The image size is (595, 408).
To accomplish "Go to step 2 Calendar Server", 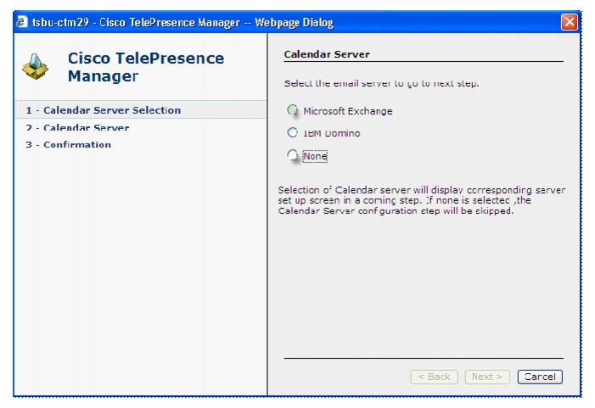I will 77,127.
